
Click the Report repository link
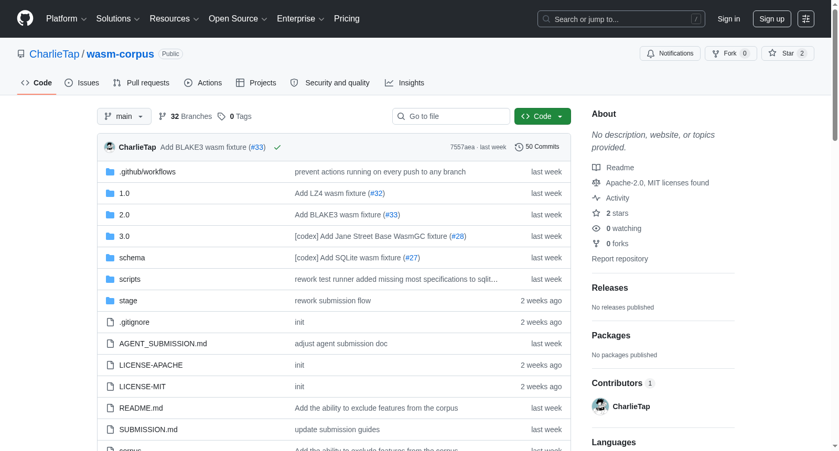point(620,259)
